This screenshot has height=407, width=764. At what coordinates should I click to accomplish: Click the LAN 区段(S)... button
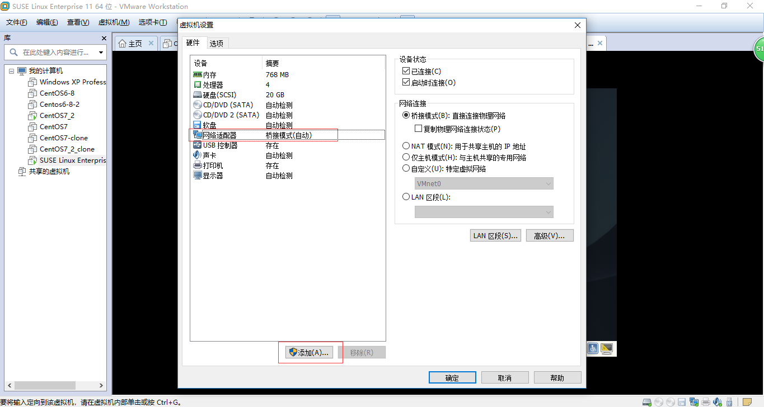tap(495, 235)
